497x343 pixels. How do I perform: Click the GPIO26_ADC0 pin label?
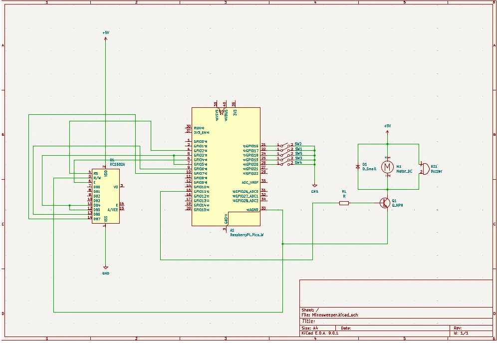(246, 192)
